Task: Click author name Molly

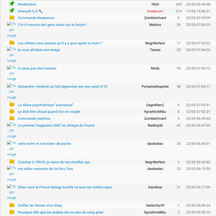Action: (x=155, y=68)
